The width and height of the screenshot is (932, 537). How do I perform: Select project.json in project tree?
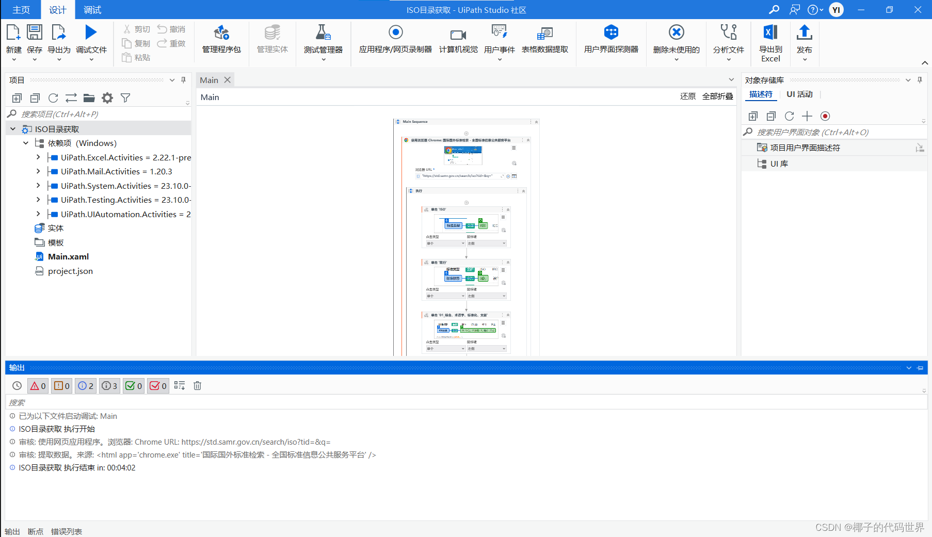tap(70, 271)
